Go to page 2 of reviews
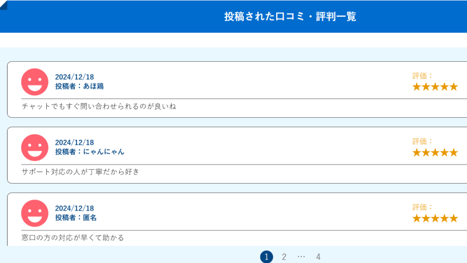This screenshot has height=263, width=467. pyautogui.click(x=284, y=257)
